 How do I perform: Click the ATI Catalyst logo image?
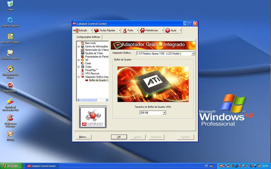pyautogui.click(x=93, y=117)
